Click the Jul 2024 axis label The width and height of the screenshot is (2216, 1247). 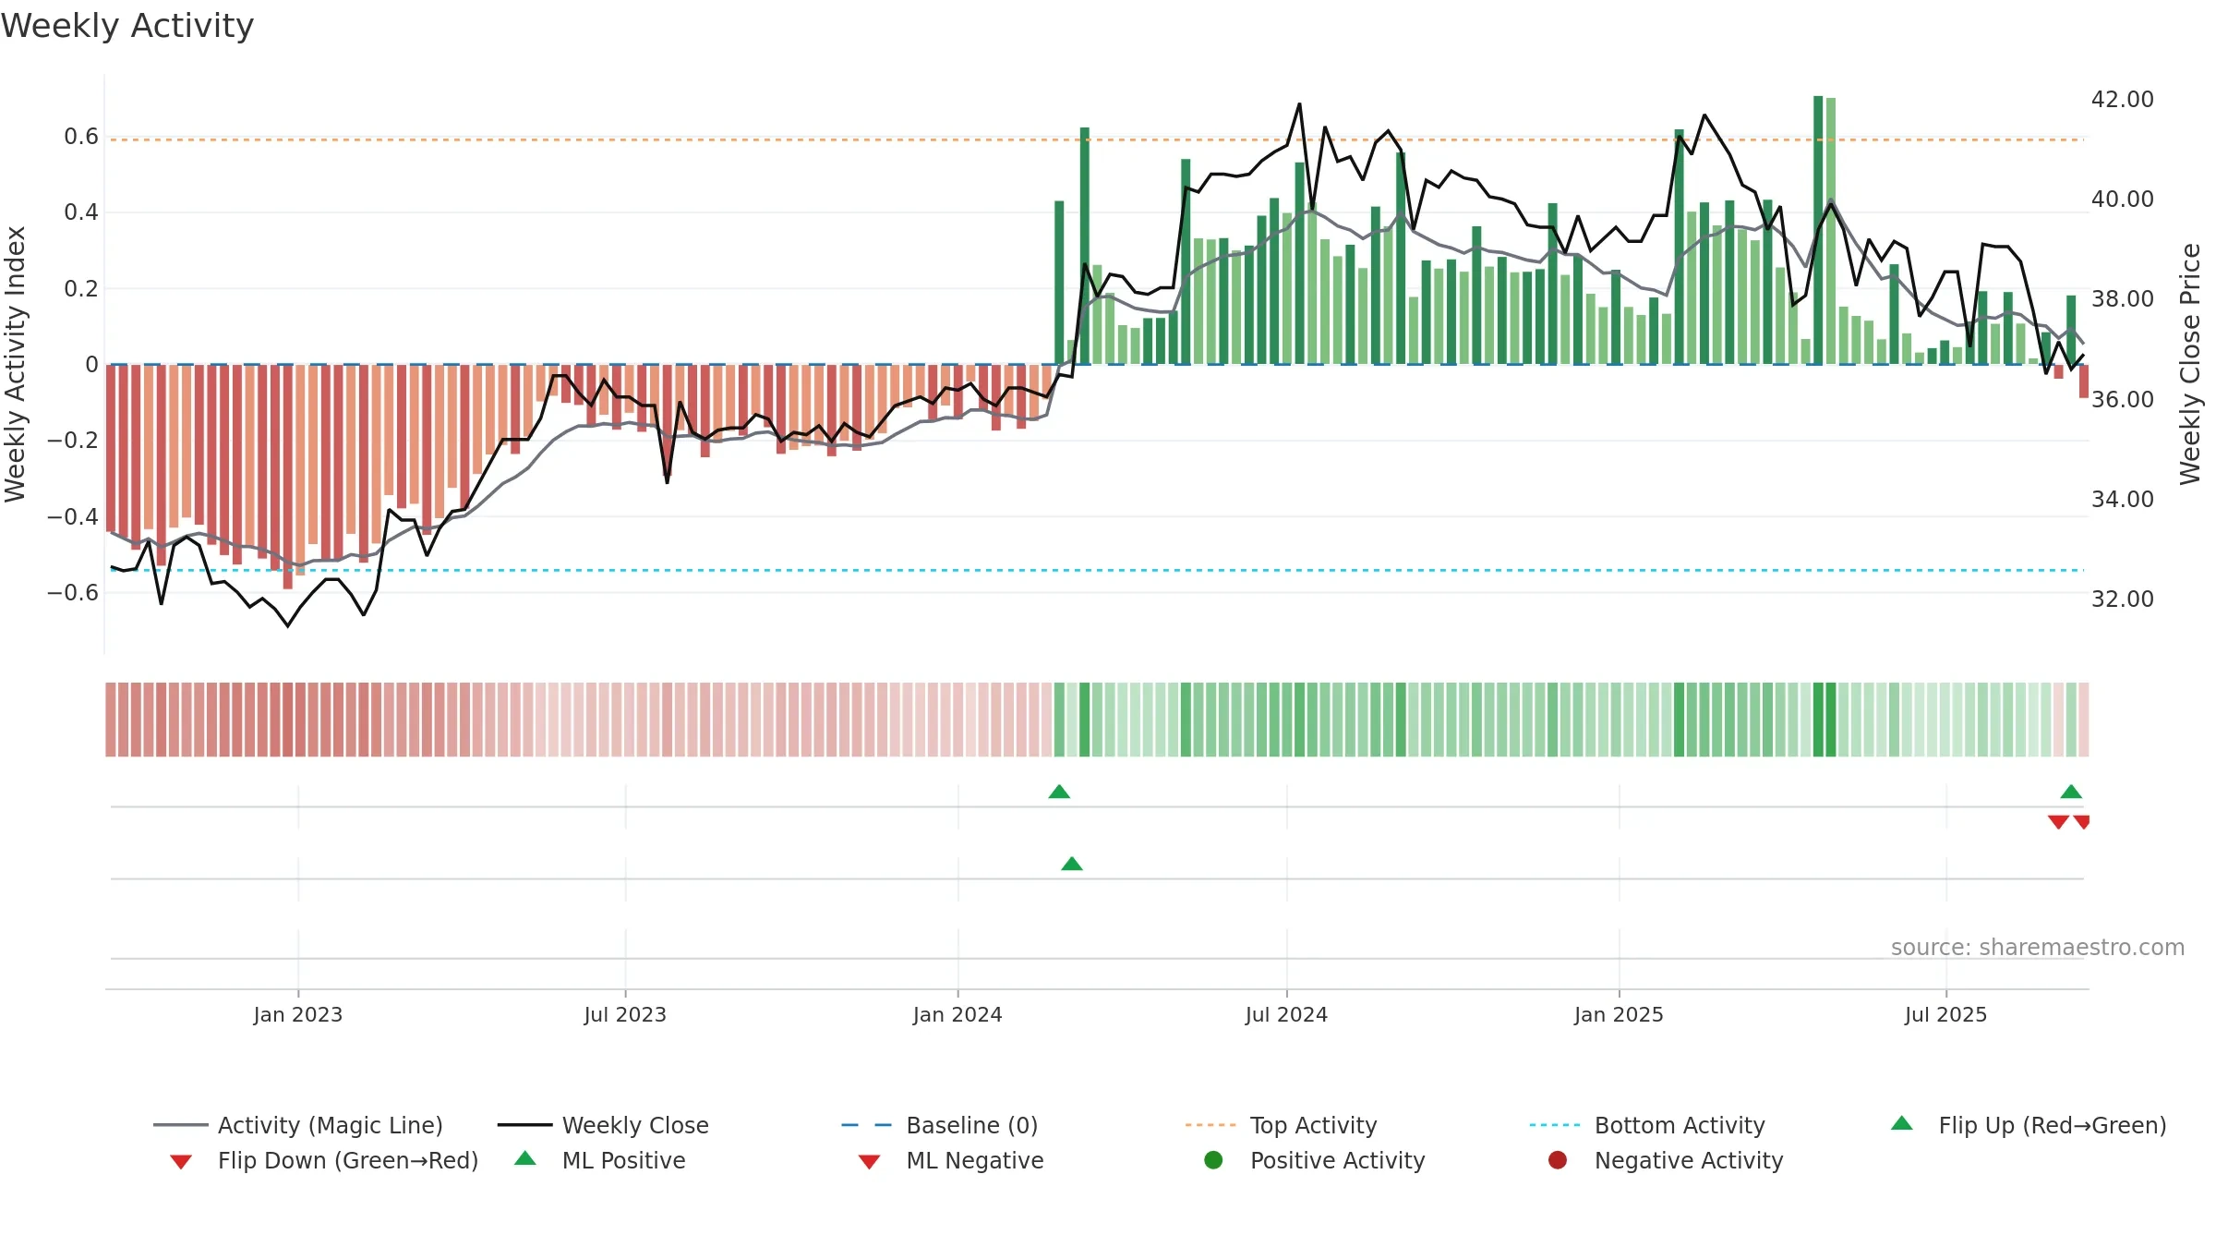[1286, 1014]
